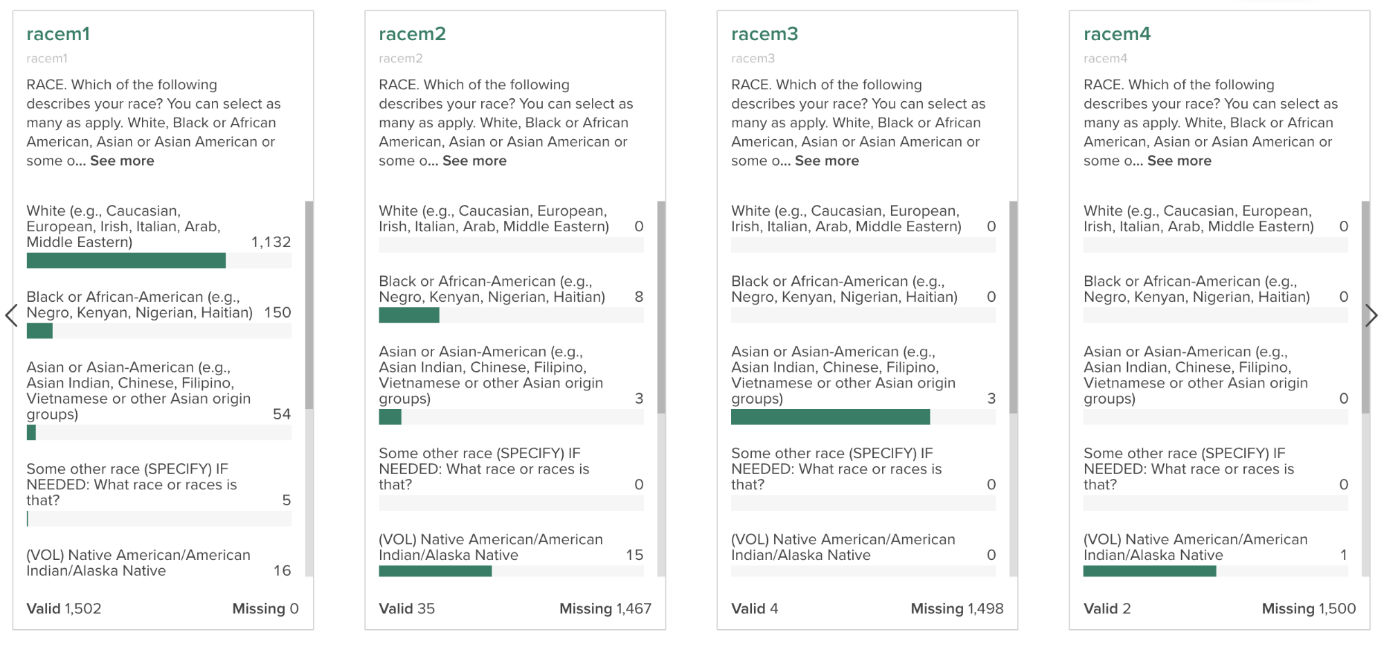Expand racem3 description with See more

[827, 161]
